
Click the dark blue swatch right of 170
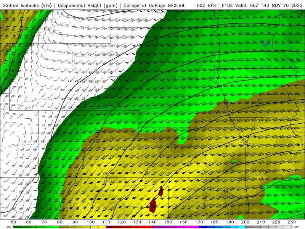pos(203,227)
